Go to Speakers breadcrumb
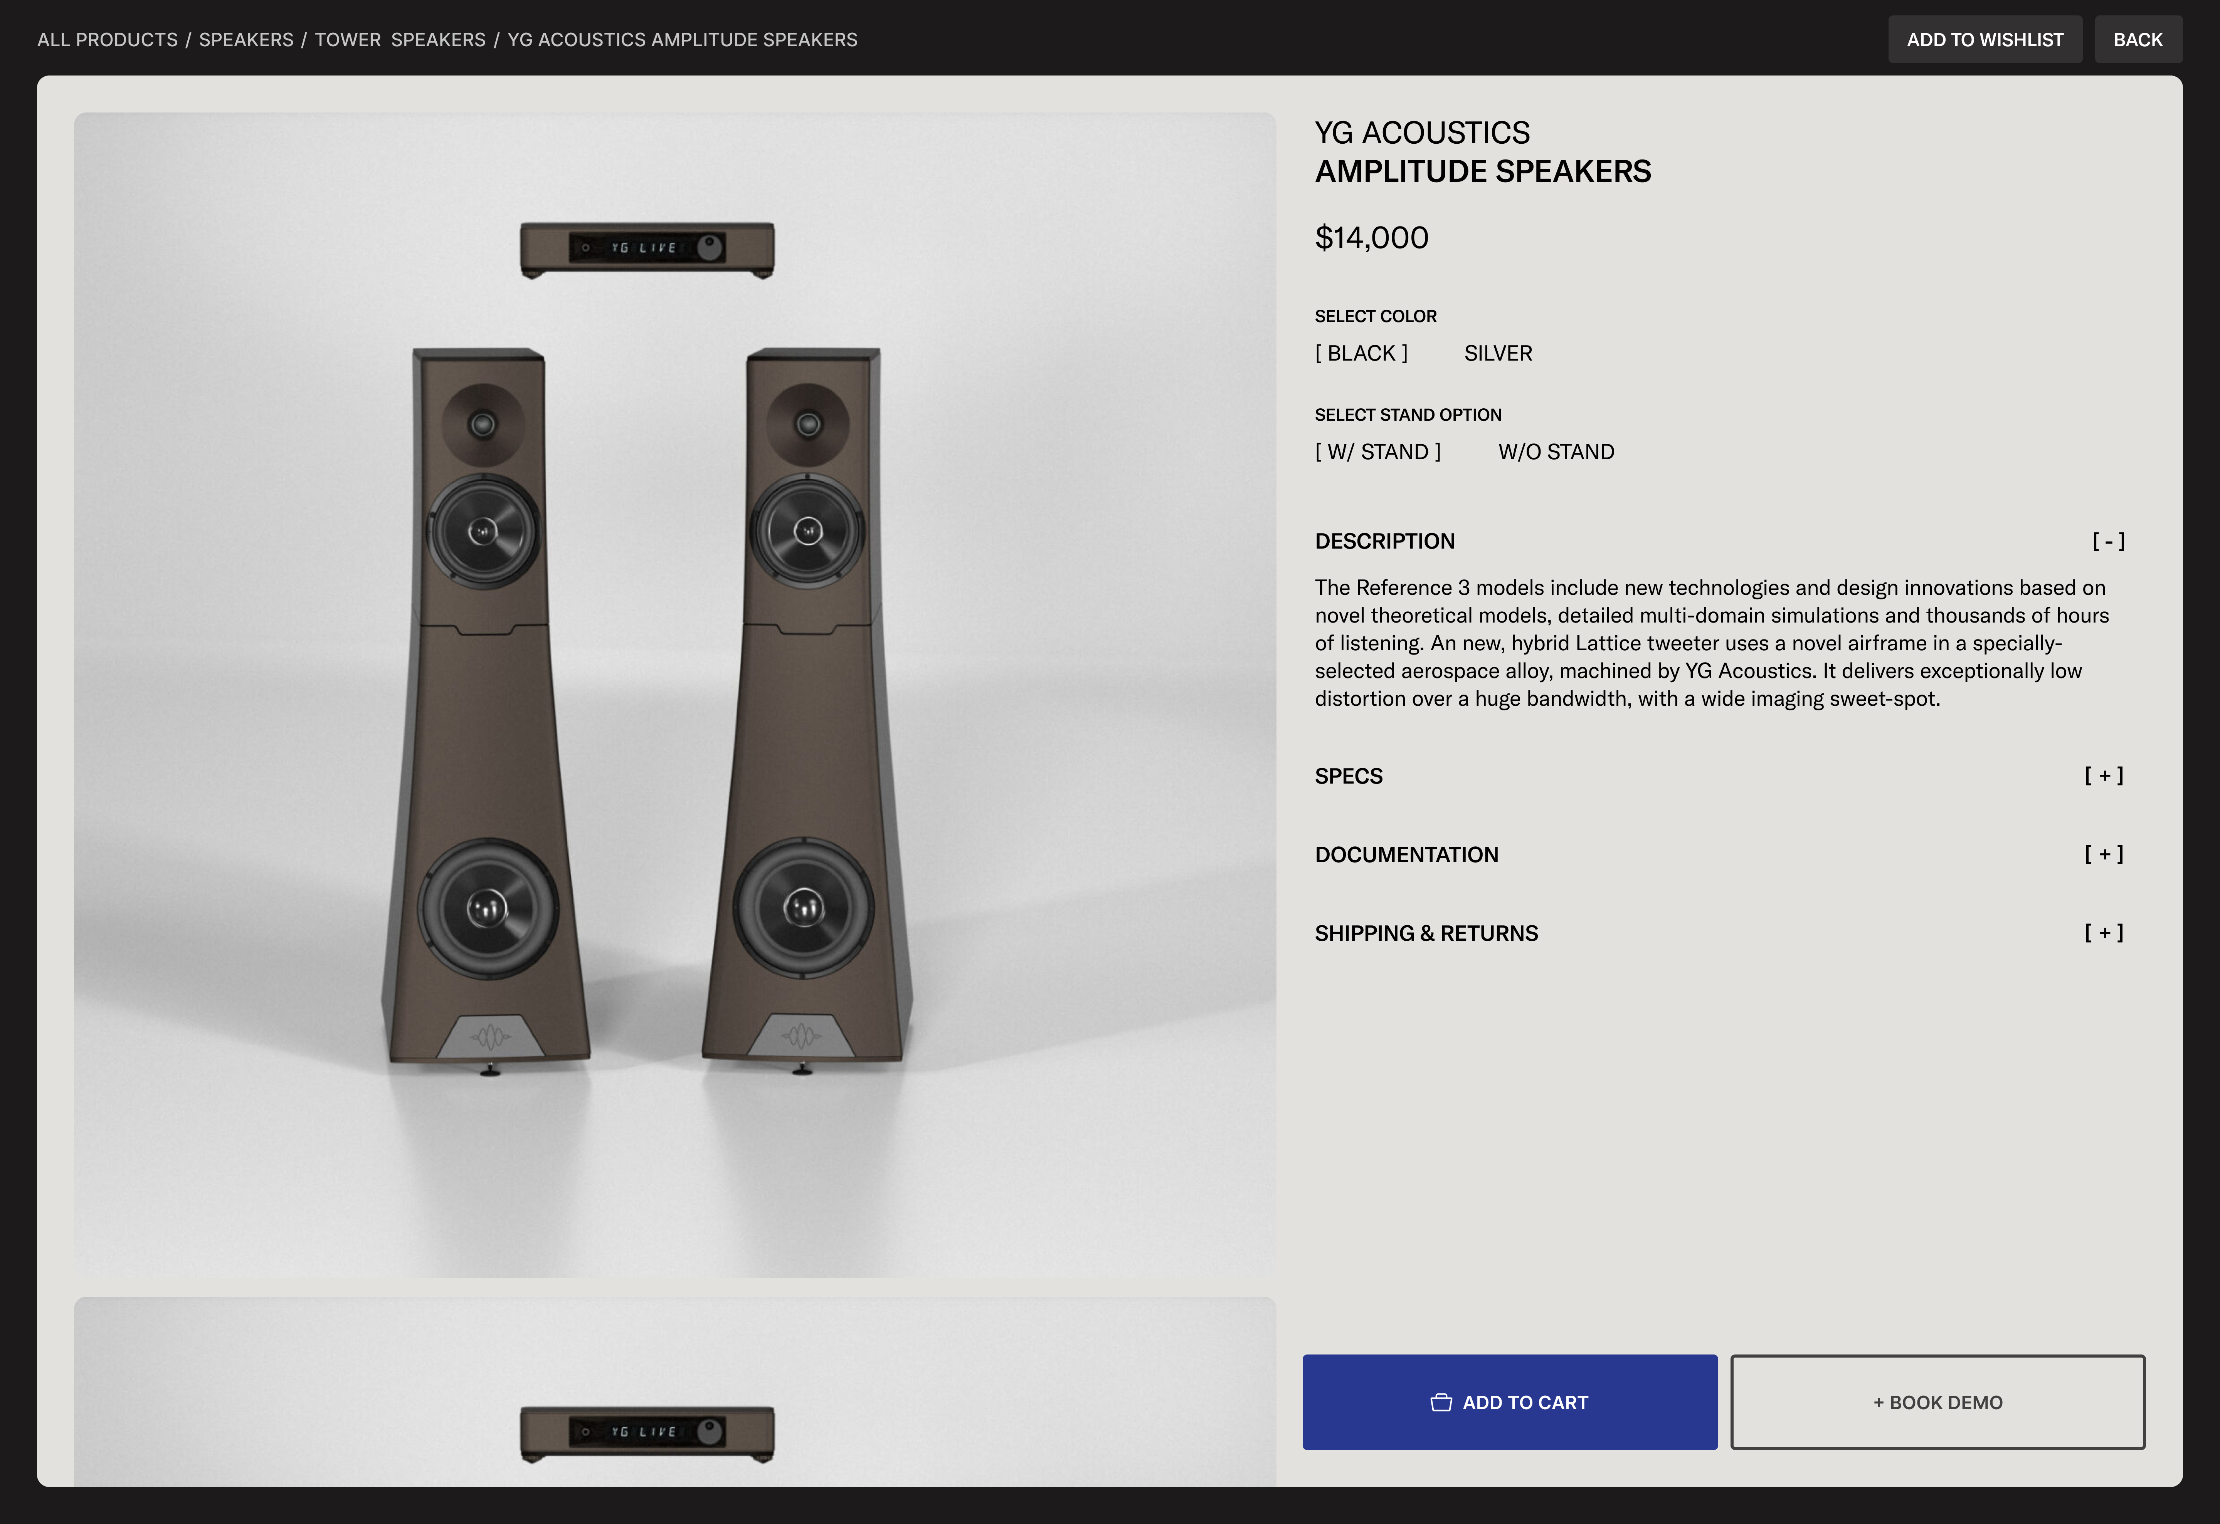This screenshot has height=1524, width=2220. point(246,39)
